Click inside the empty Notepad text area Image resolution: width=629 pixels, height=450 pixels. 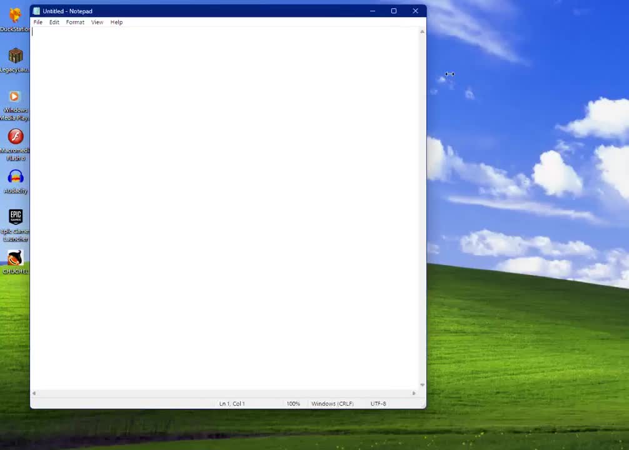[225, 206]
